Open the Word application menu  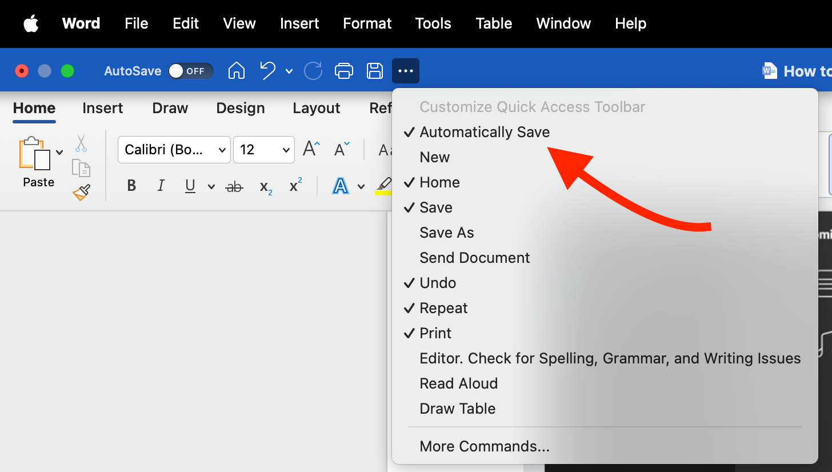(81, 23)
